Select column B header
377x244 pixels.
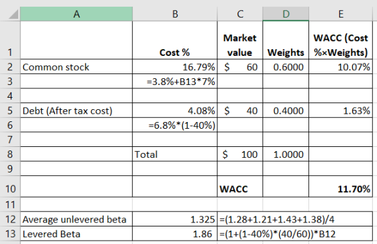[x=175, y=14]
